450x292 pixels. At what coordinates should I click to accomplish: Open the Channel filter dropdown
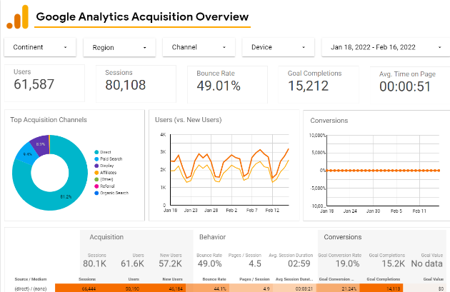pyautogui.click(x=199, y=47)
